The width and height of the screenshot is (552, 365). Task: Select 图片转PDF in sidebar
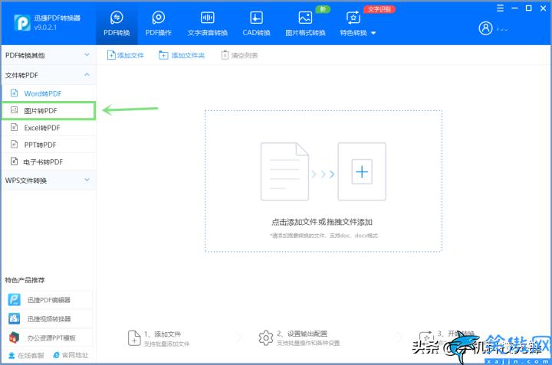48,111
